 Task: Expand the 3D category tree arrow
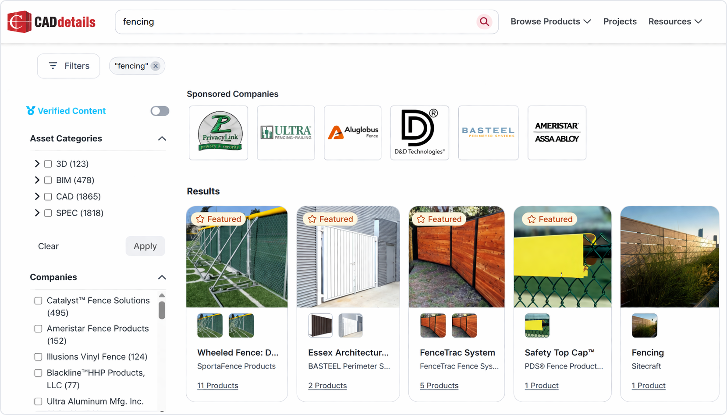37,164
